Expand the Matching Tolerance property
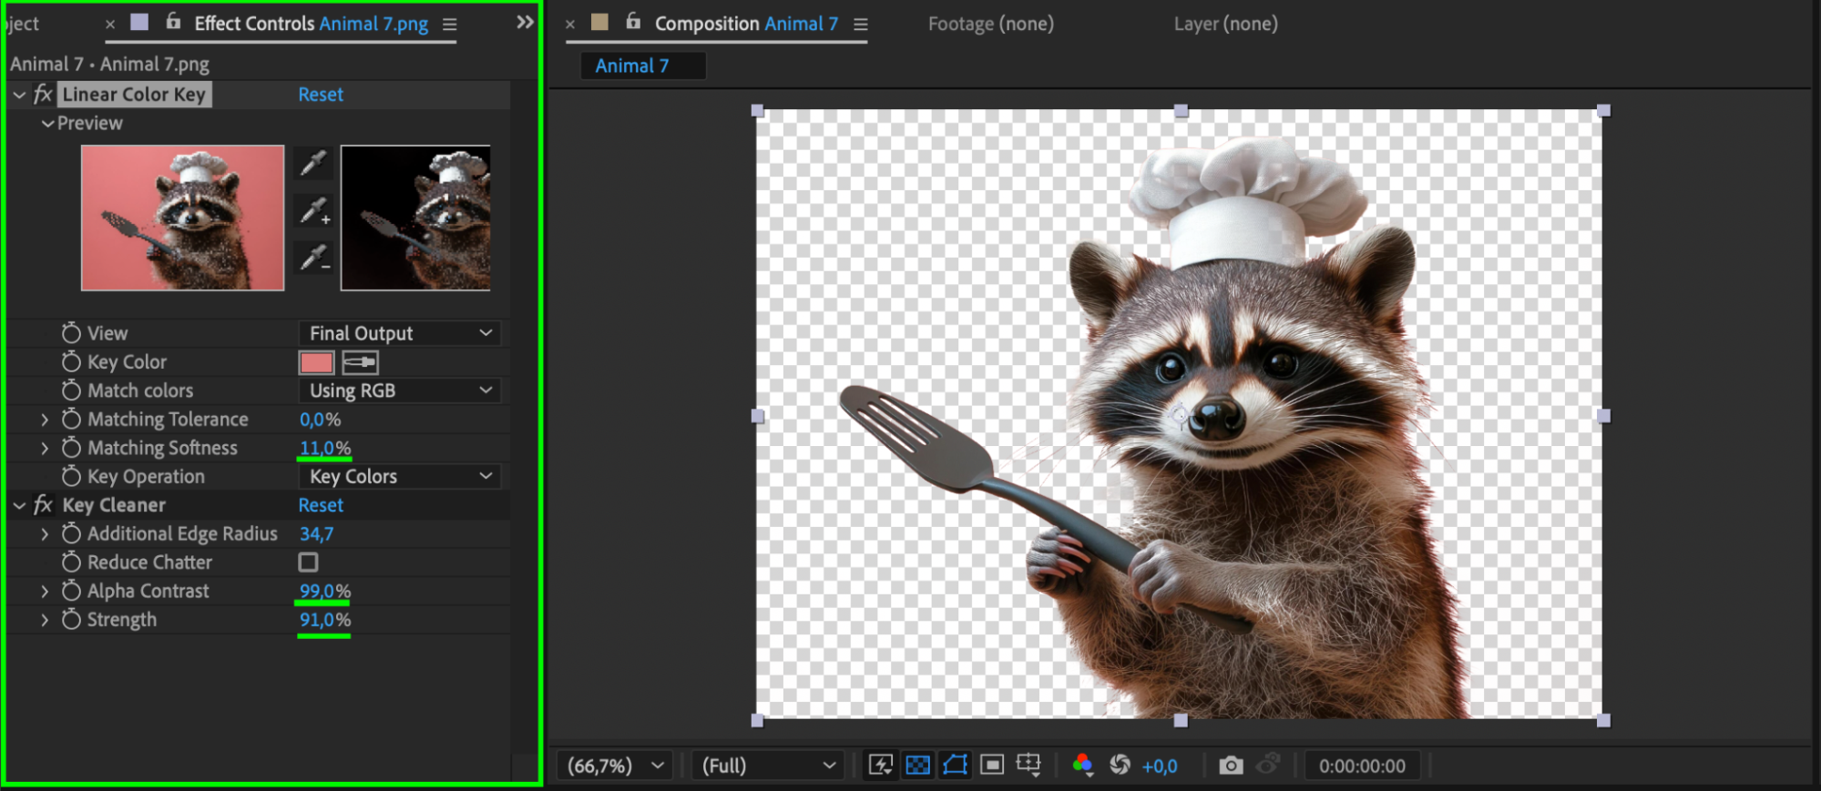 45,420
